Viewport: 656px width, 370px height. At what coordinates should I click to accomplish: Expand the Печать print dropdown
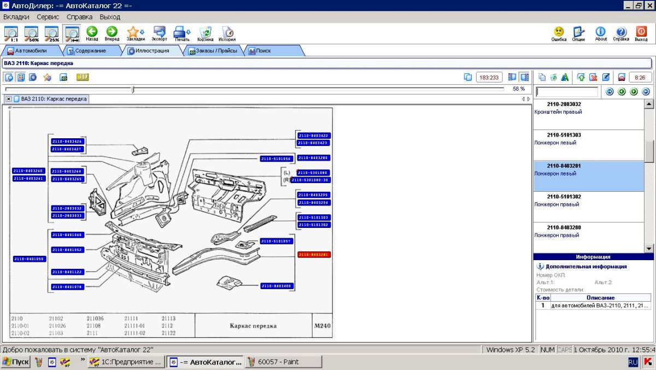point(182,33)
